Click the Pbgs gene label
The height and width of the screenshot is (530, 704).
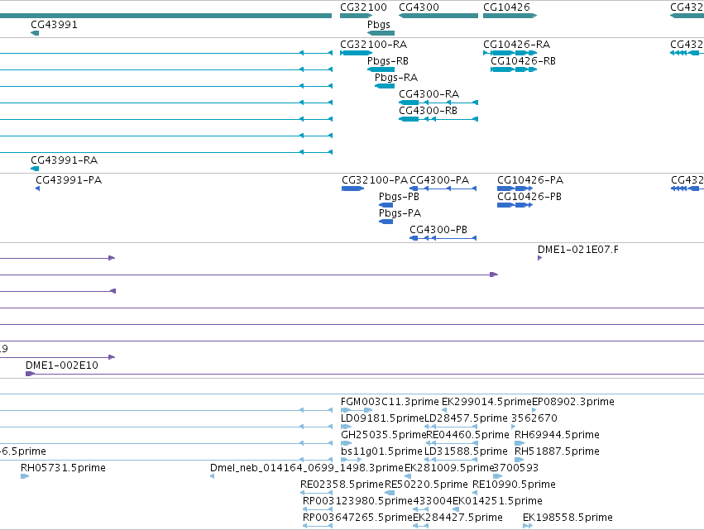379,25
